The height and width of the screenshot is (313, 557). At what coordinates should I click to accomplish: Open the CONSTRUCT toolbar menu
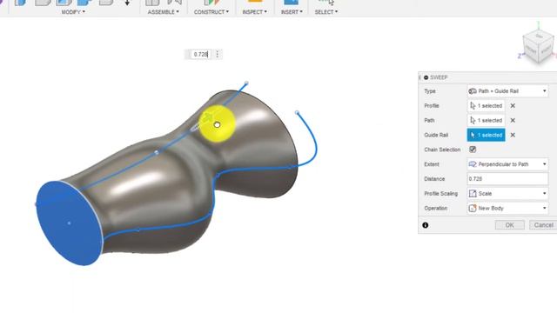(211, 11)
